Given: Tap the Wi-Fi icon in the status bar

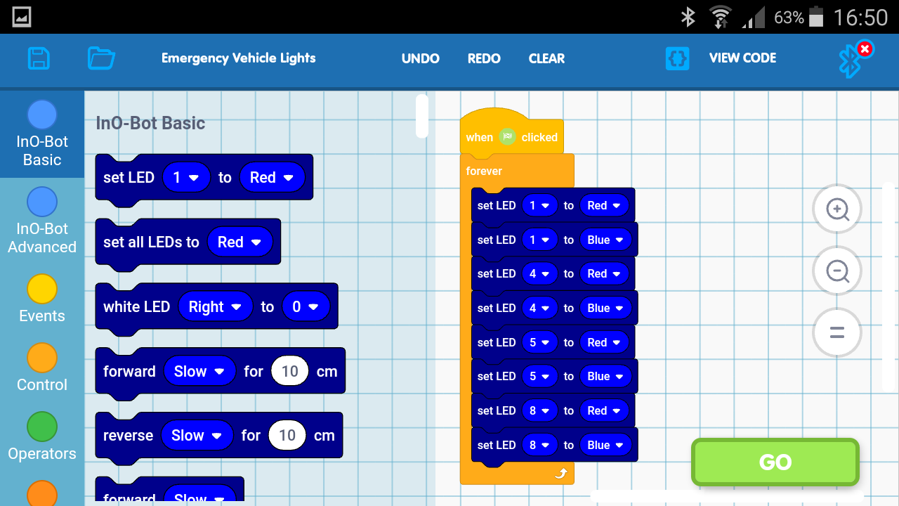Looking at the screenshot, I should [720, 17].
